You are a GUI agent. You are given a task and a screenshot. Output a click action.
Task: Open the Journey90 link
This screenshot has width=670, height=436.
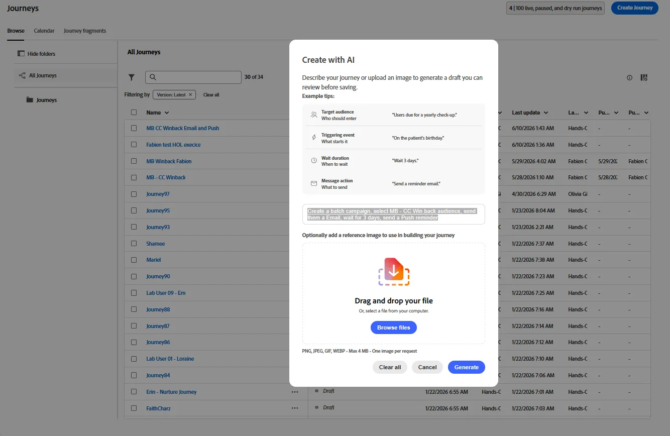pos(158,276)
